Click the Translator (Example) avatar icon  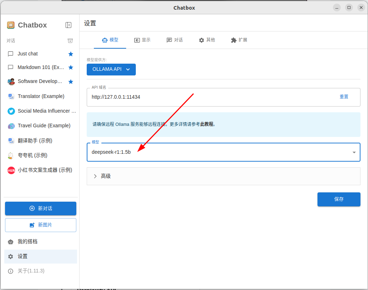[x=11, y=96]
